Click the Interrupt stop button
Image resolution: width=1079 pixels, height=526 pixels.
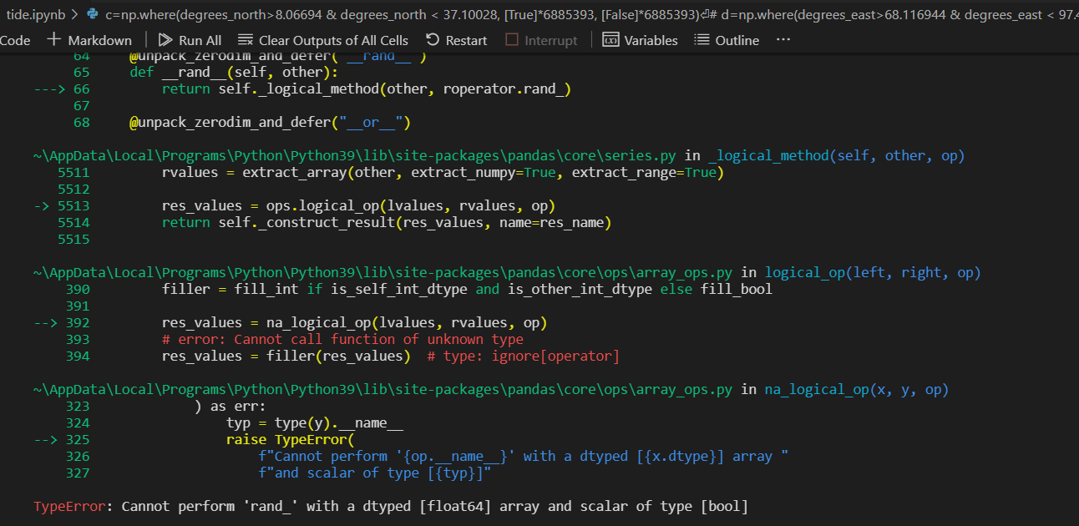(x=541, y=40)
